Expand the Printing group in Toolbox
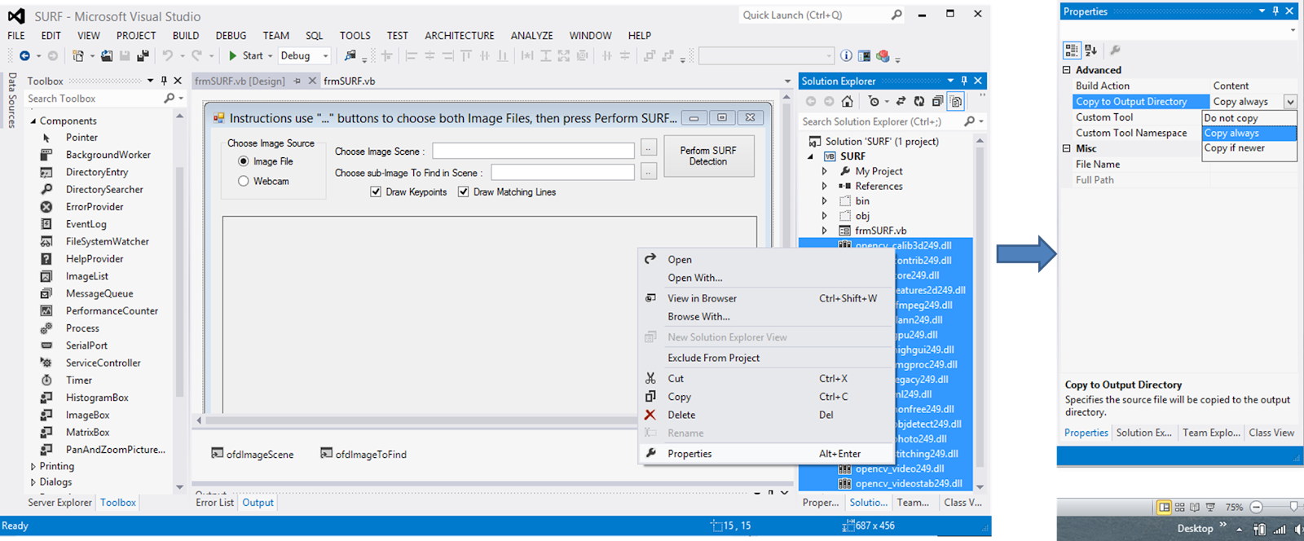Screen dimensions: 1304x541 coord(33,467)
